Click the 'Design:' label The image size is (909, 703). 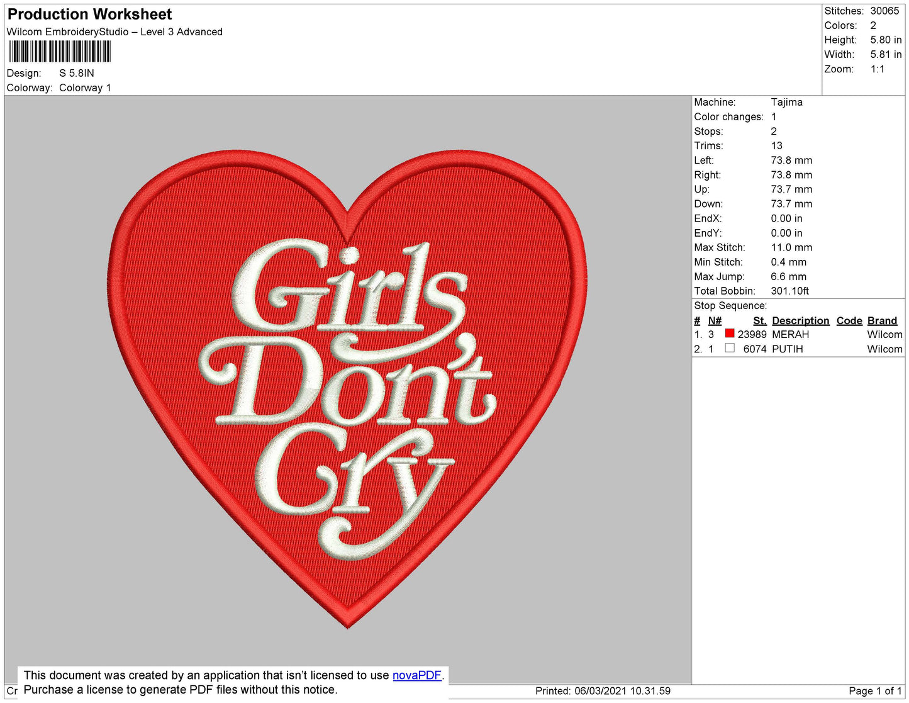[x=24, y=73]
